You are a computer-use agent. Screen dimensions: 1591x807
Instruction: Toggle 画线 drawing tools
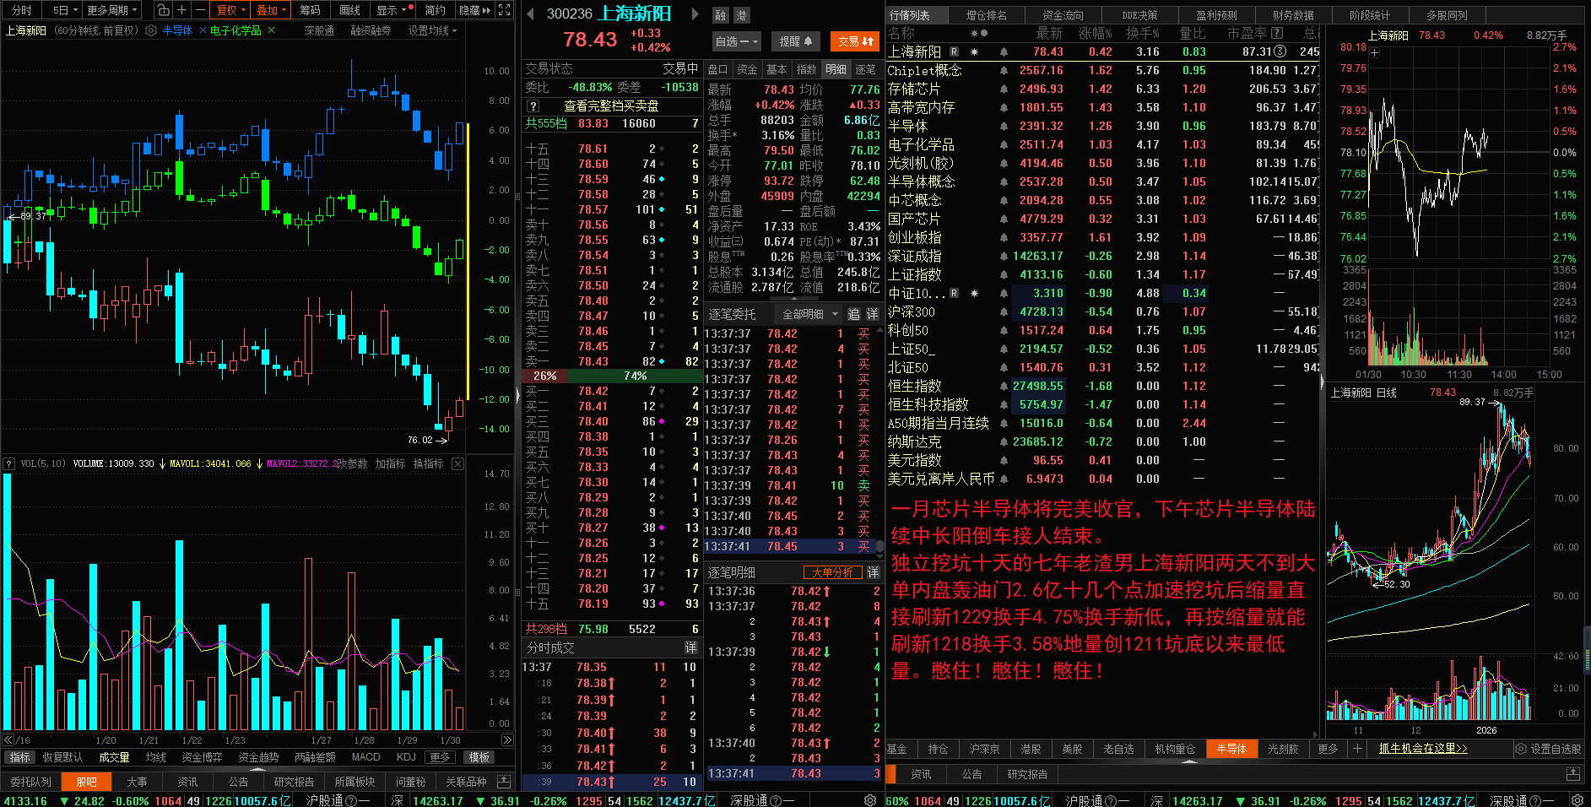349,10
